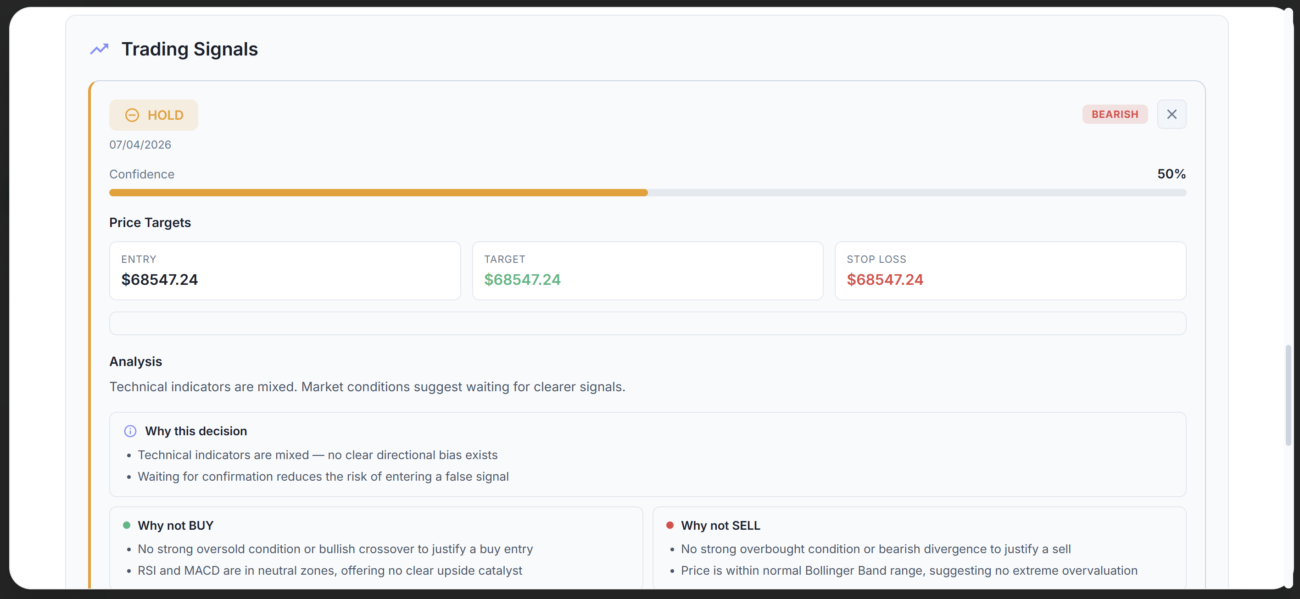Click the TARGET price card
The image size is (1300, 599).
pos(647,271)
